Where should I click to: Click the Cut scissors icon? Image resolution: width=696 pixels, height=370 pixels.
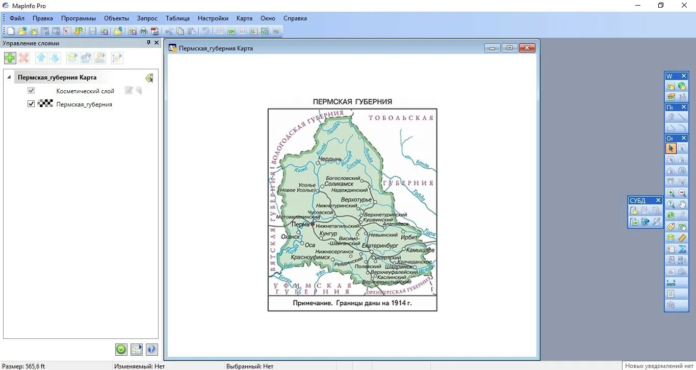click(169, 31)
